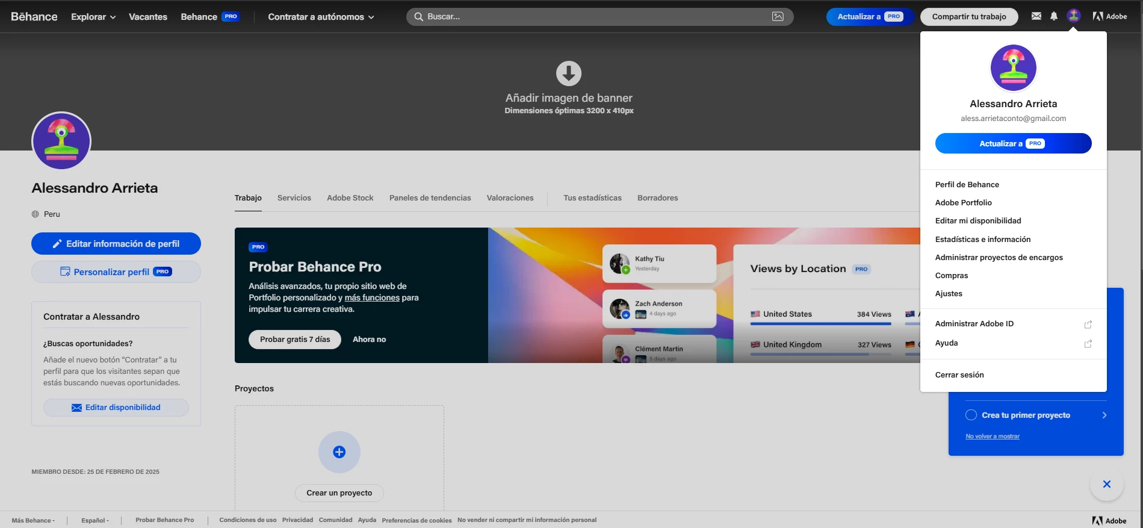Open the Valoraciones tab
This screenshot has width=1143, height=528.
pyautogui.click(x=510, y=198)
